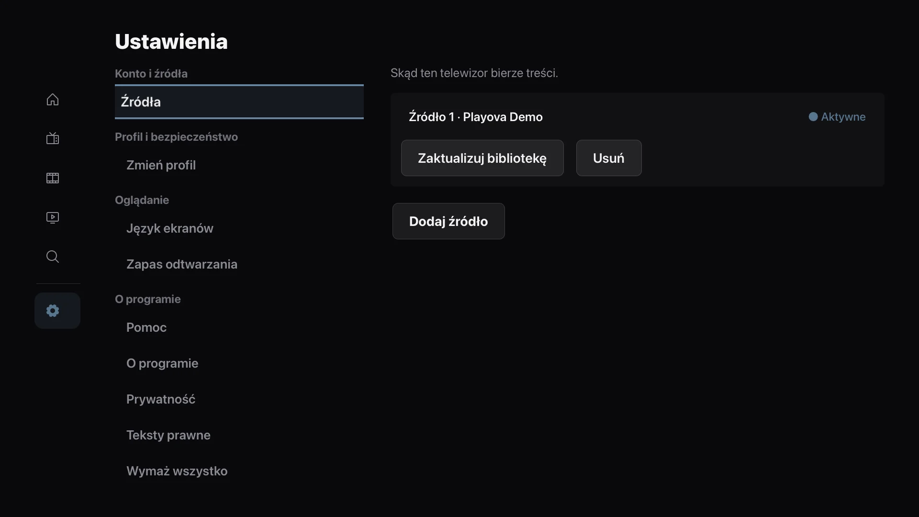Click the 'Skąd ten telewizor bierze treści.' description
Image resolution: width=919 pixels, height=517 pixels.
474,73
